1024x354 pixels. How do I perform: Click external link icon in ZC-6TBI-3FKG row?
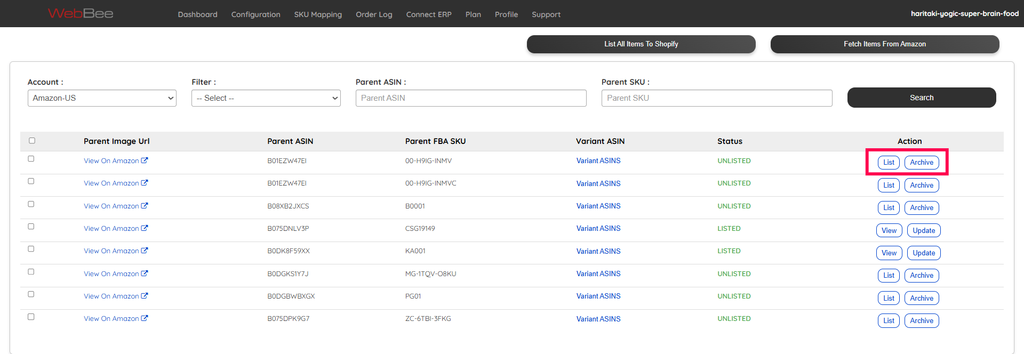point(145,318)
